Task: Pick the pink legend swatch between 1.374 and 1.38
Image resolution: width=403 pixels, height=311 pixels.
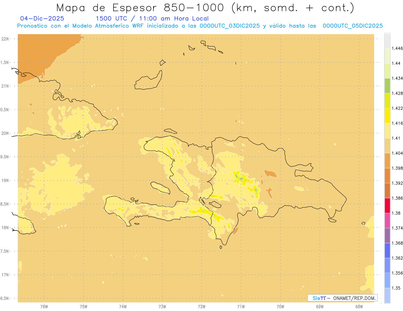Action: point(387,220)
